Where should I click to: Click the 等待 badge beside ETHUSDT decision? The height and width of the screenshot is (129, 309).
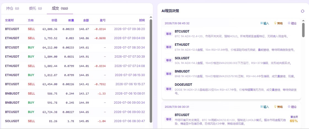point(168,47)
